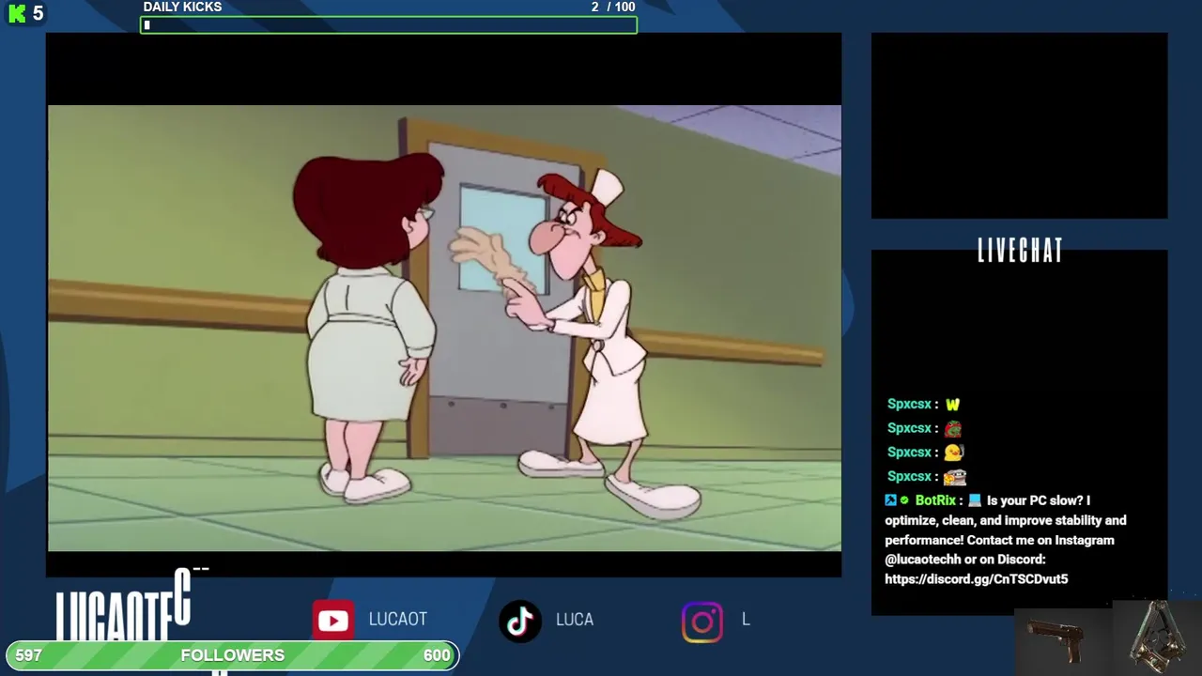Click BotRix moderator hammer badge
The image size is (1202, 676).
point(890,500)
